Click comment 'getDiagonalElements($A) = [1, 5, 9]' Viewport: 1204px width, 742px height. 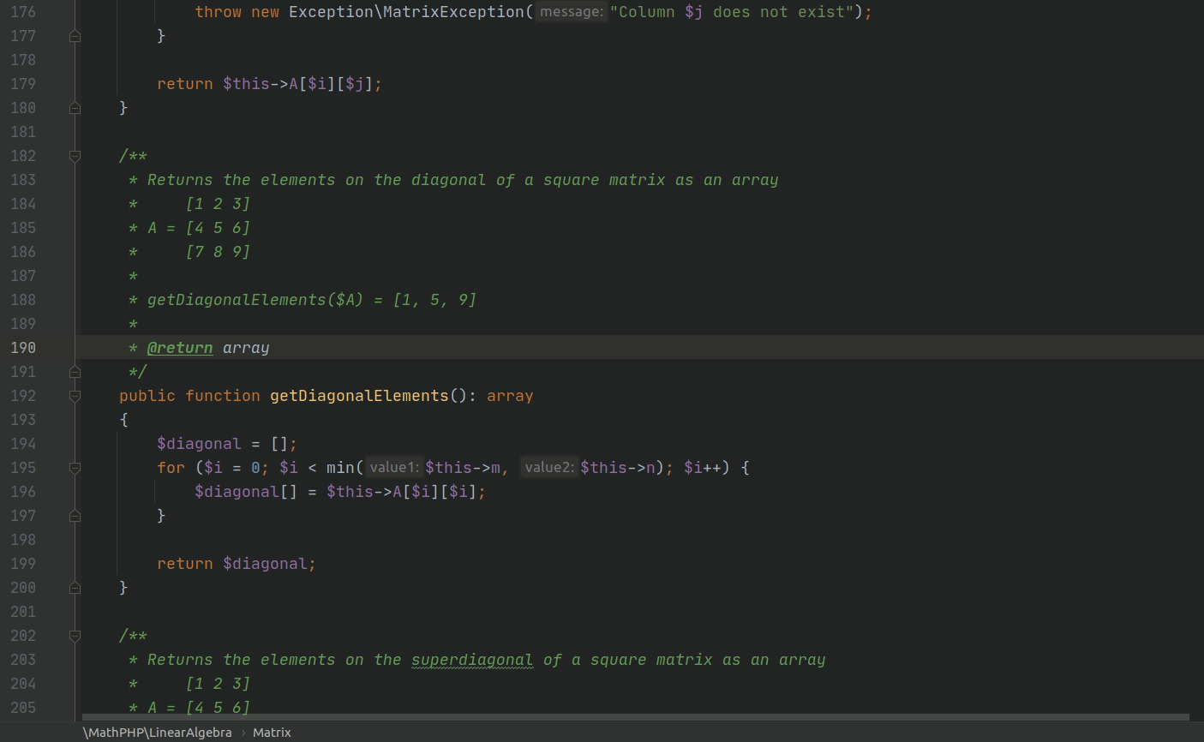(x=312, y=300)
